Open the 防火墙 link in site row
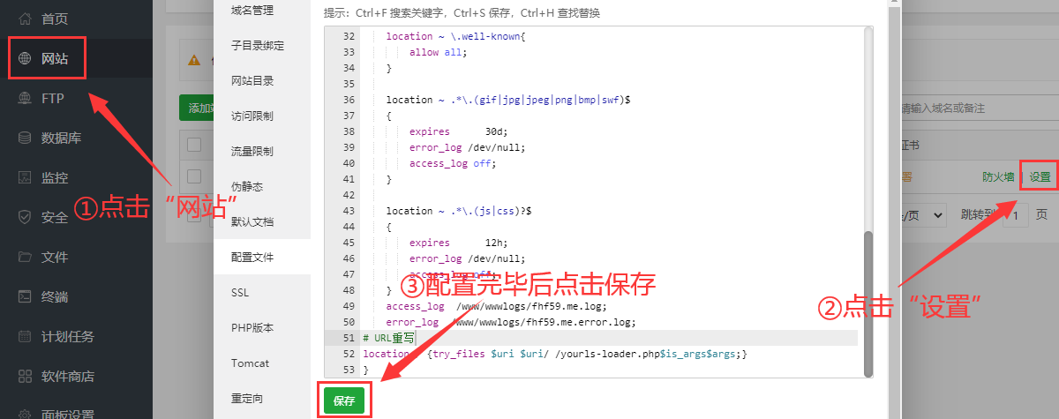This screenshot has width=1059, height=419. [998, 176]
